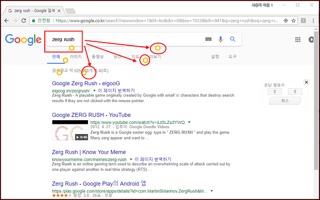Expand dropdown arrow beside play.google.com URL

(x=212, y=191)
